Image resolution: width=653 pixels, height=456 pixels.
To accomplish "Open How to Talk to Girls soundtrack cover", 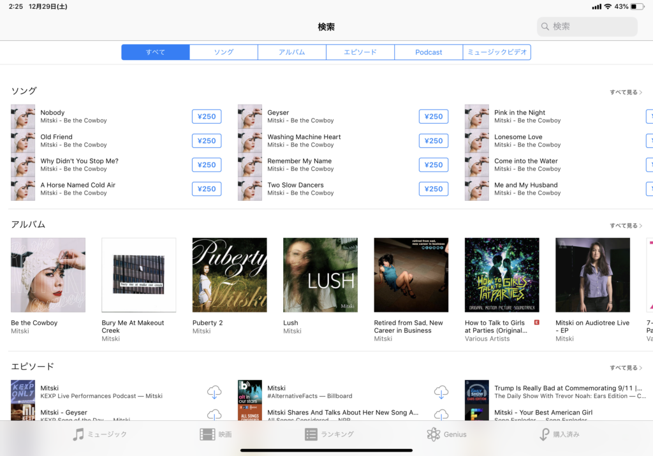I will pyautogui.click(x=502, y=275).
